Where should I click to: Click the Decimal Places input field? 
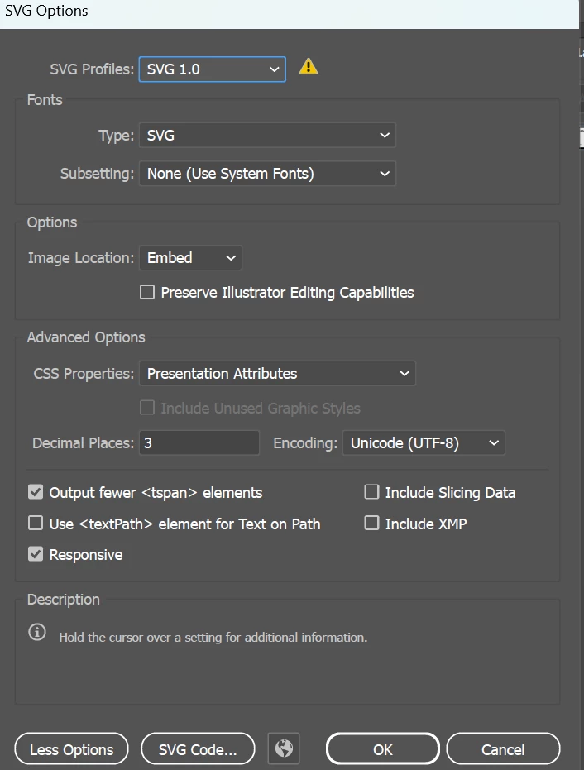click(199, 443)
